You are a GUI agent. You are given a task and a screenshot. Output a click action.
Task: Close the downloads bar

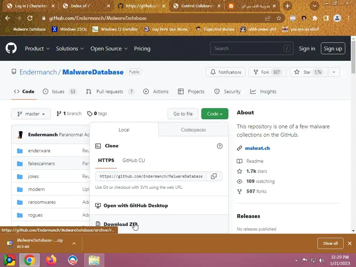point(350,243)
